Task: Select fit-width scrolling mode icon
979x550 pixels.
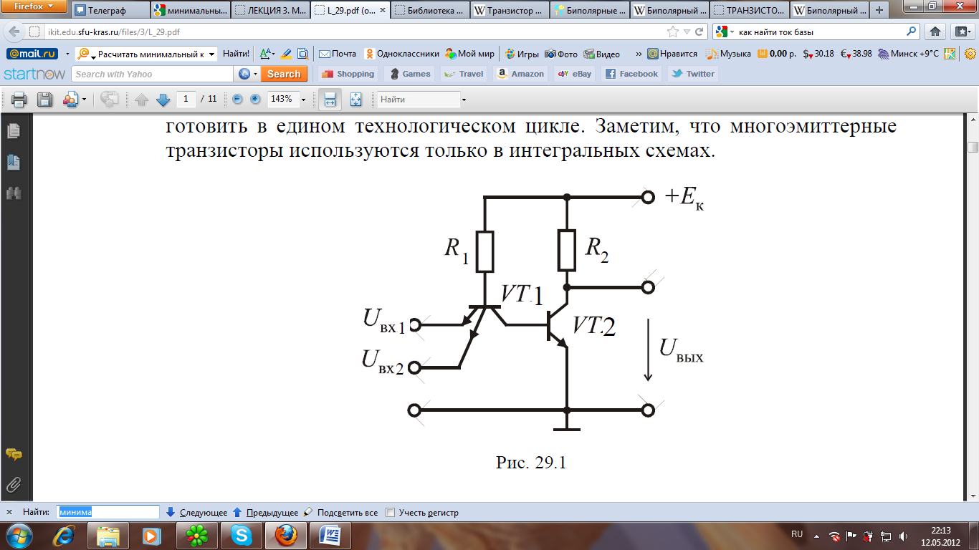Action: click(x=330, y=100)
